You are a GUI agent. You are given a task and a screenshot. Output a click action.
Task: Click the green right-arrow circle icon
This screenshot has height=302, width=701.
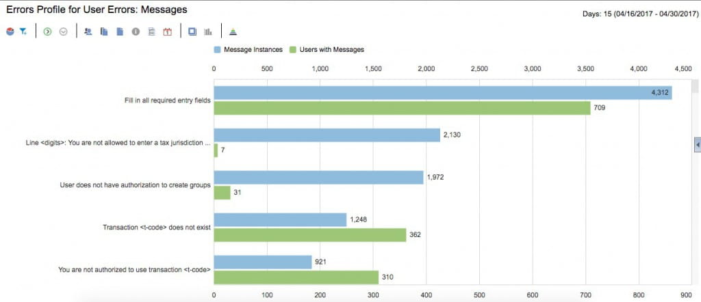(47, 31)
